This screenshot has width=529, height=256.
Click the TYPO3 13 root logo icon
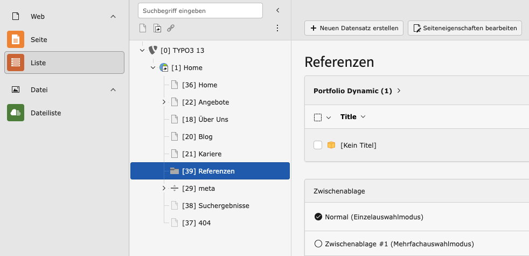153,50
